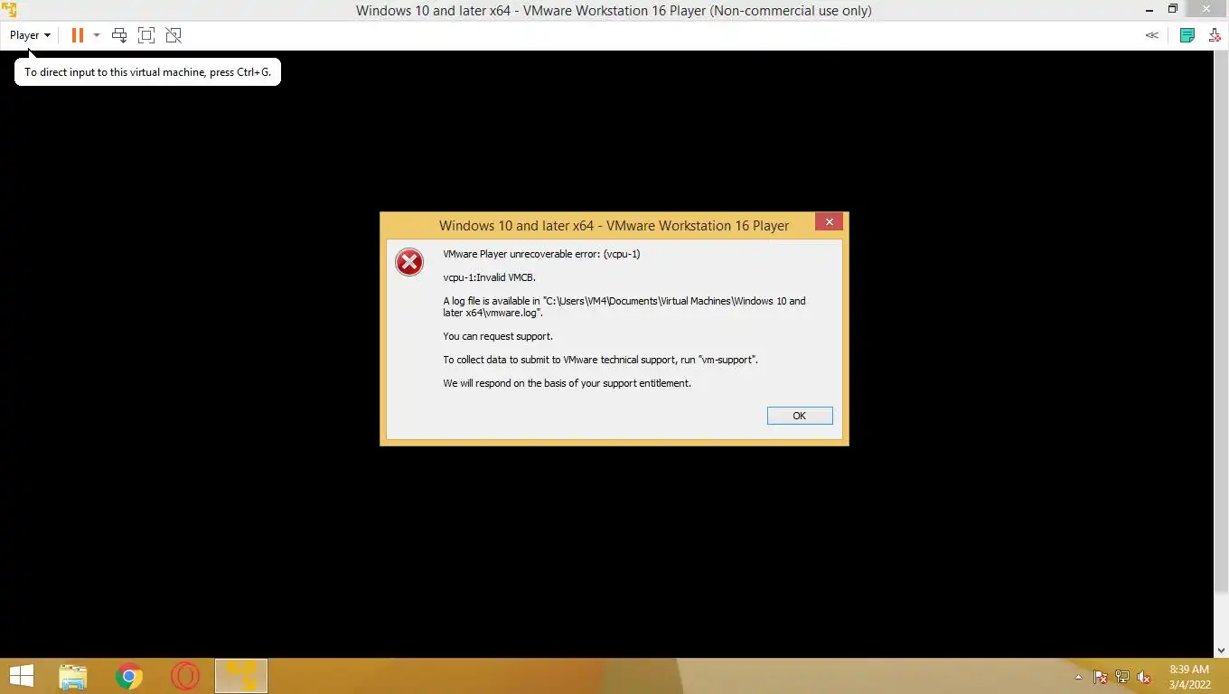Click the 'vcpu-1:Invalid VMCB.' text

tap(489, 277)
